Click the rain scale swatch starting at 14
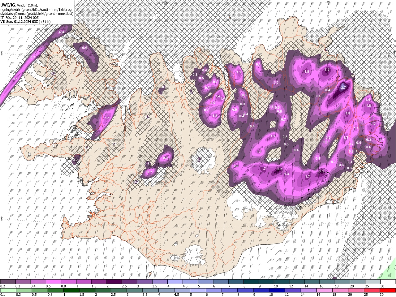Screen dimensions: 396x297 click(309, 290)
